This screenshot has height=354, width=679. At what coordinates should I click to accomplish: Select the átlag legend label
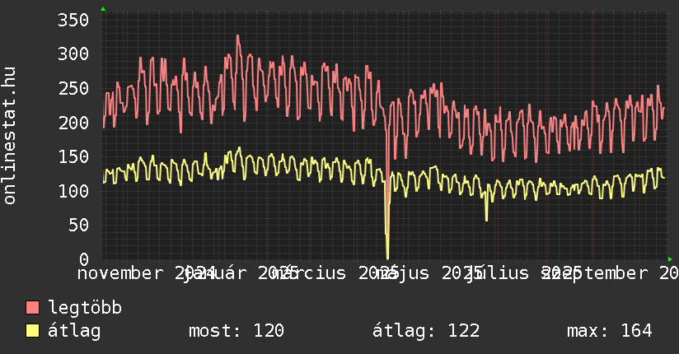74,331
